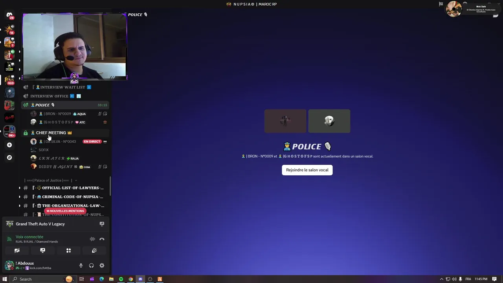The image size is (503, 283).
Task: Open noise suppression waveform icon
Action: tap(92, 239)
